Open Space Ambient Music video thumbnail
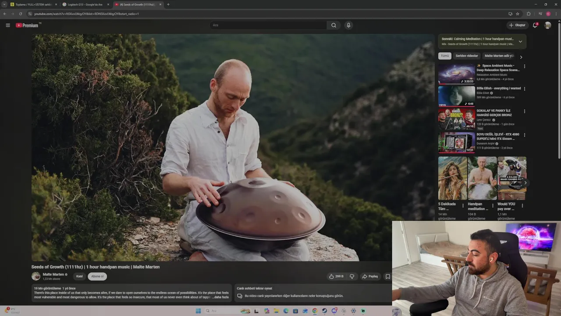Image resolution: width=561 pixels, height=316 pixels. 456,73
